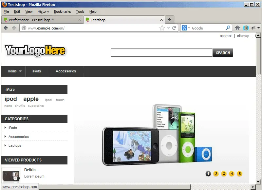
Task: Click the avatar toolbar icon
Action: (246, 28)
